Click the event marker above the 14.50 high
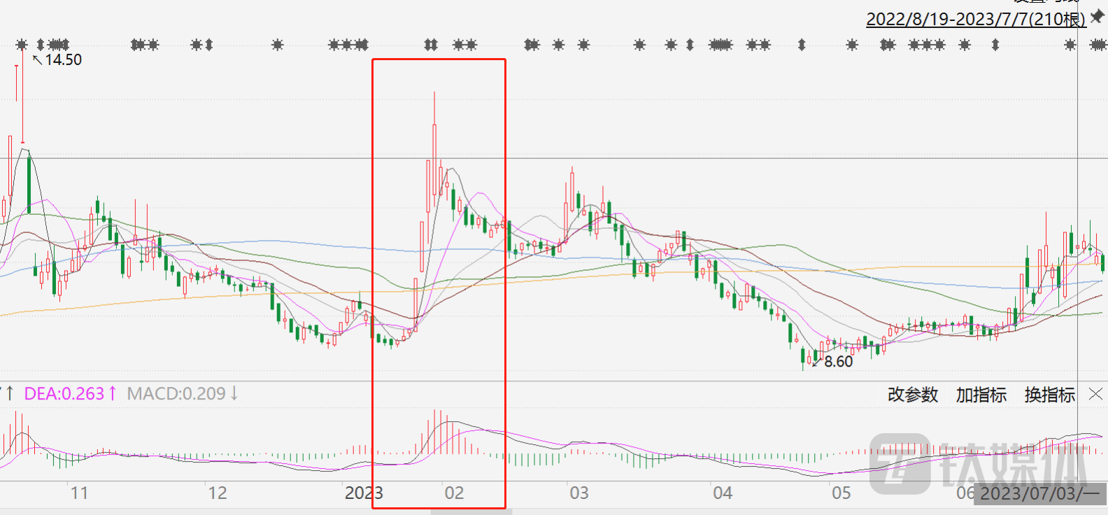 (22, 45)
